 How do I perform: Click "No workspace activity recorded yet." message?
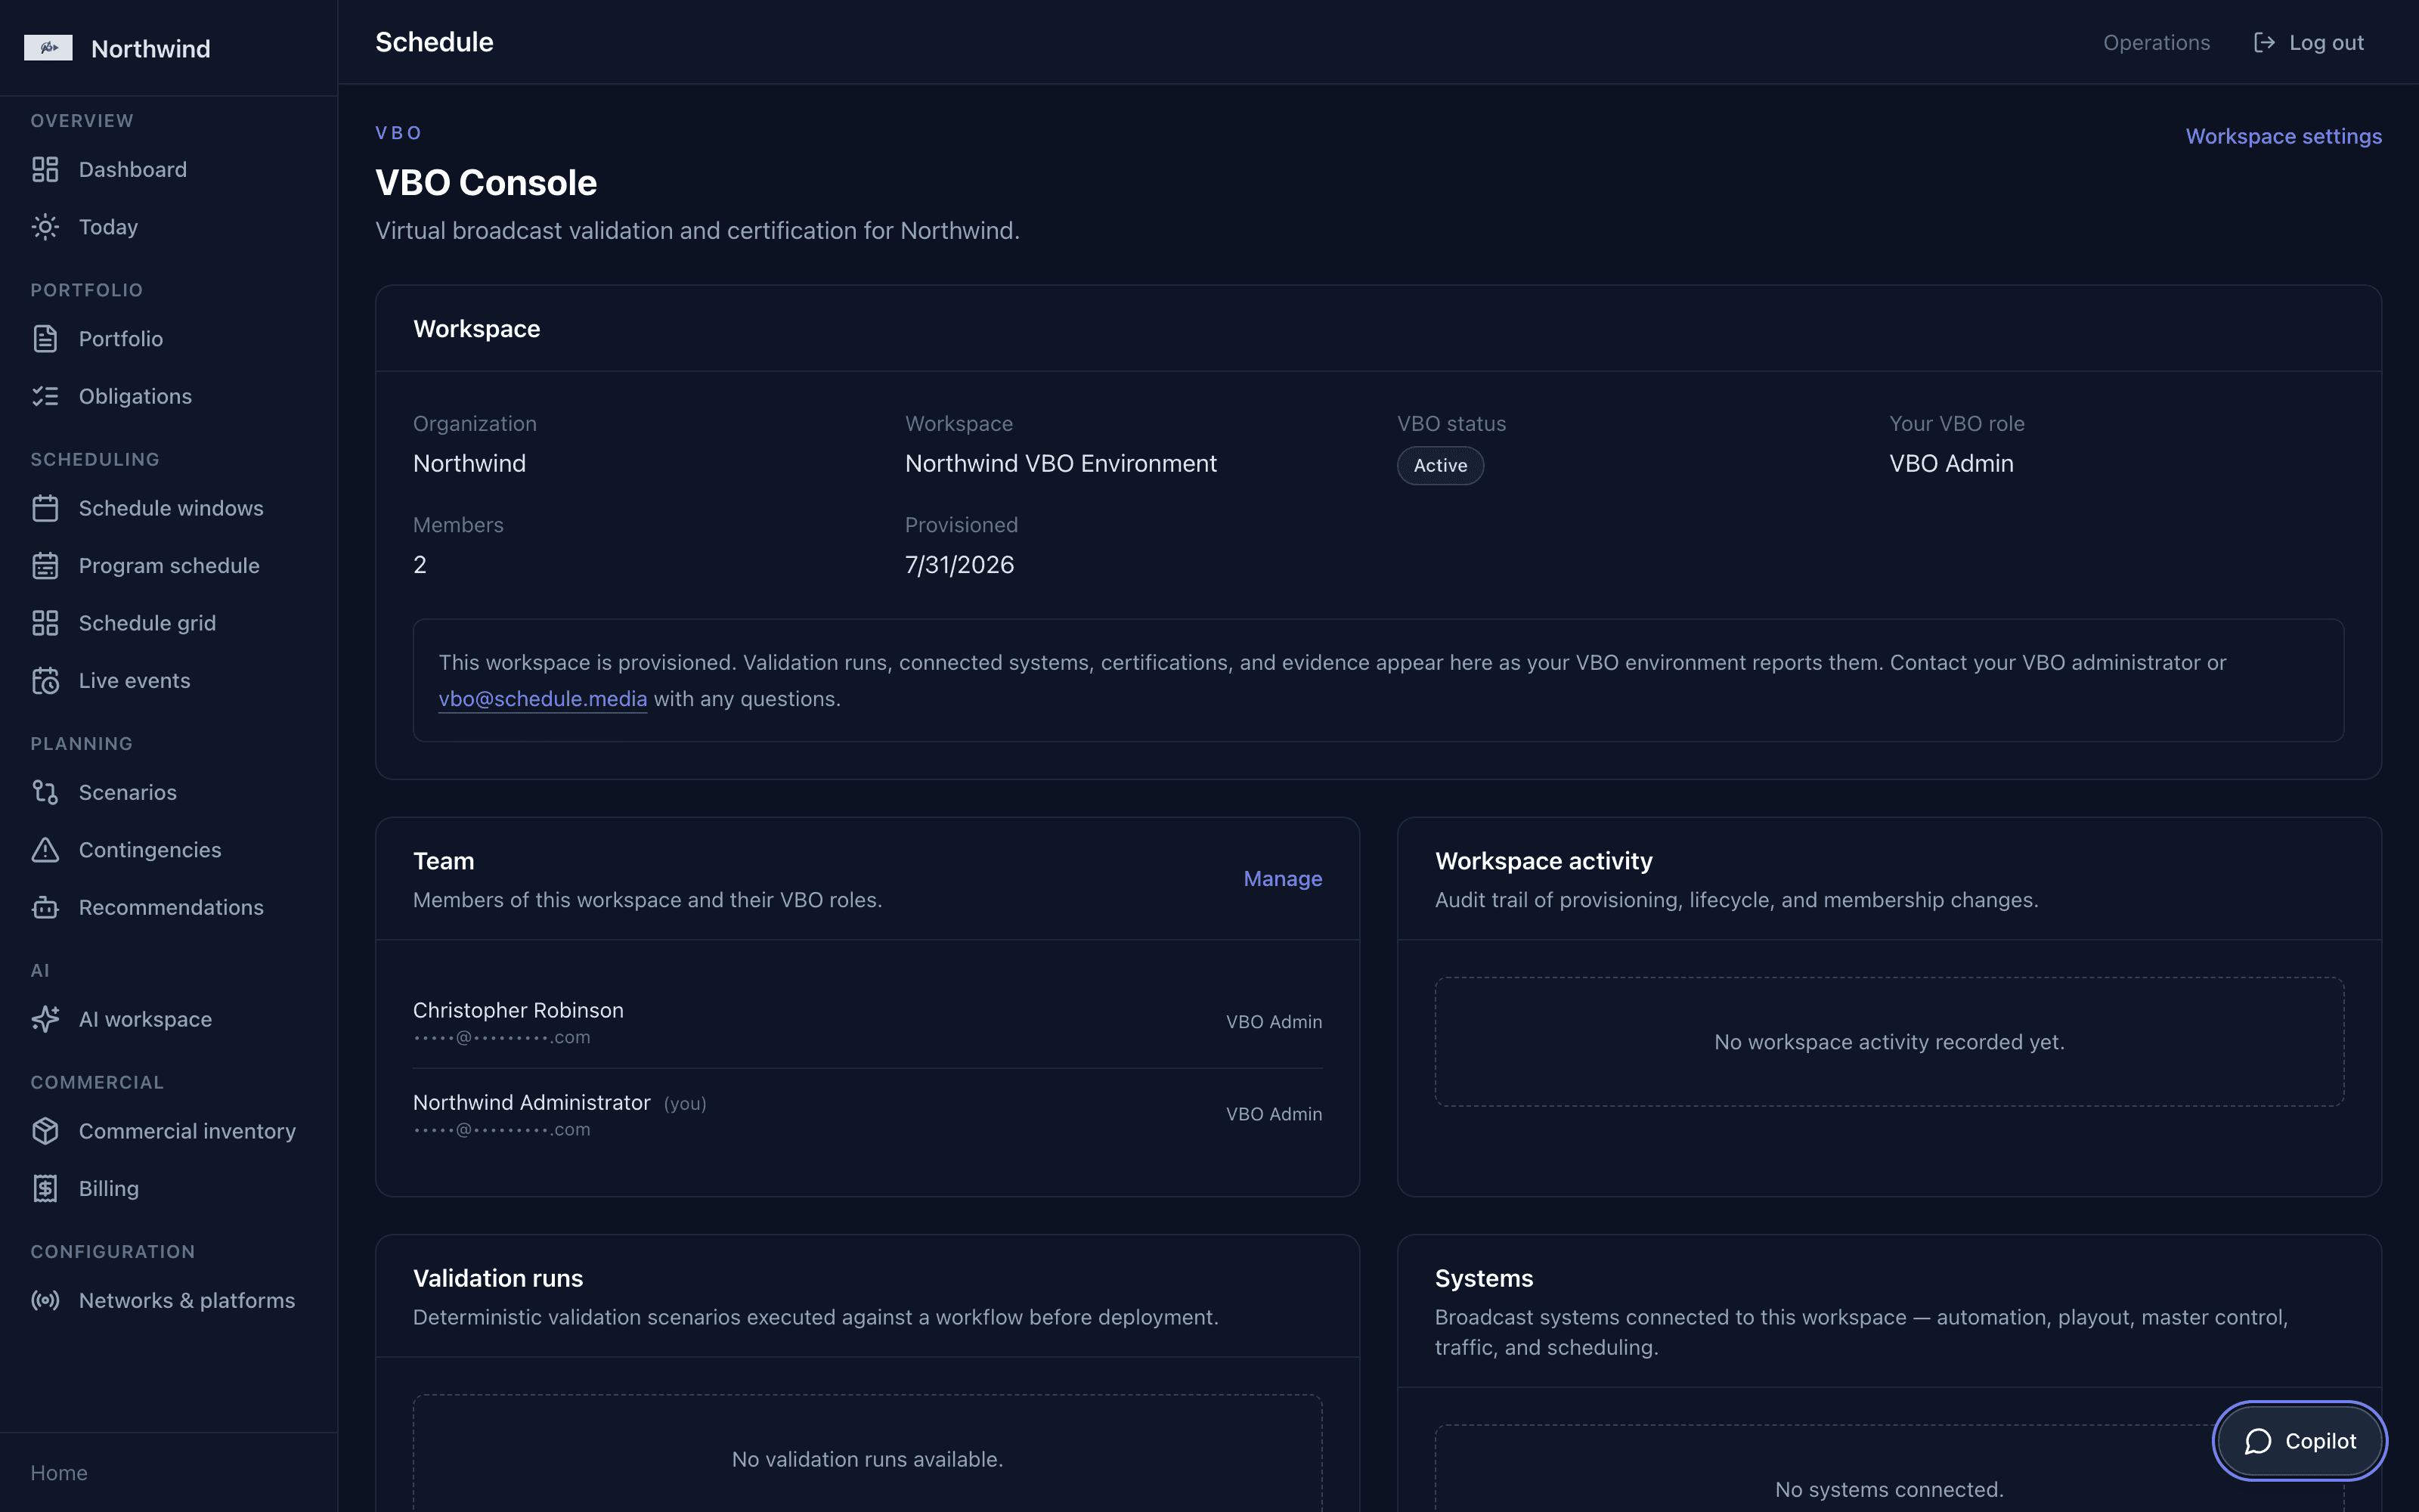1888,1042
